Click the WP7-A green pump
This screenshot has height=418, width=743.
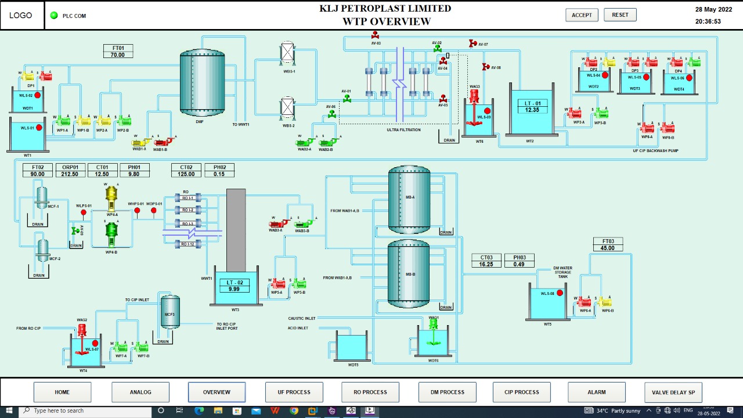(120, 347)
